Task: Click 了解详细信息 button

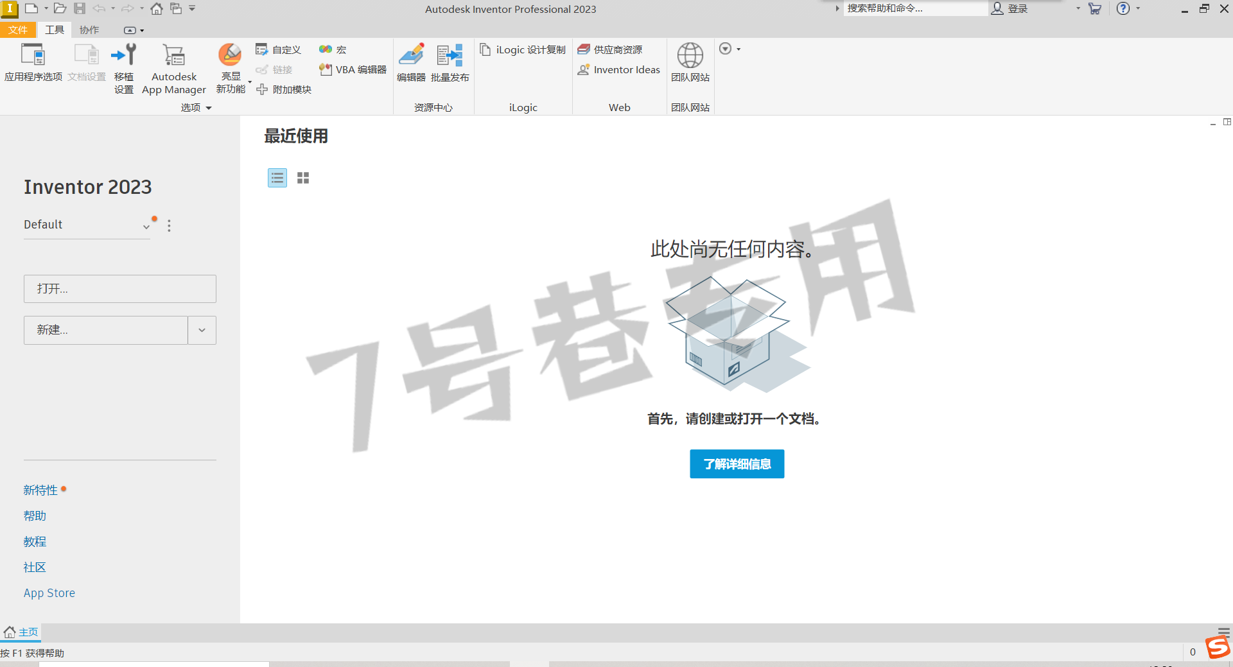Action: point(737,464)
